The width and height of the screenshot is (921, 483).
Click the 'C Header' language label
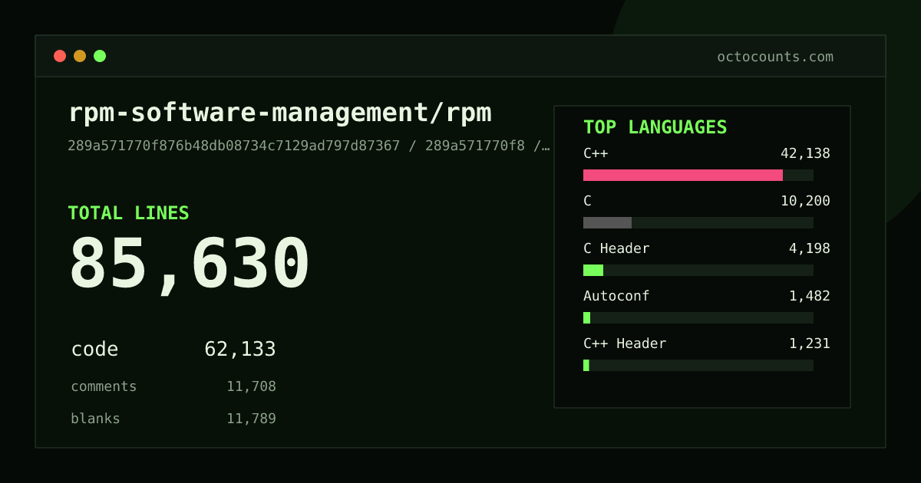(x=616, y=248)
